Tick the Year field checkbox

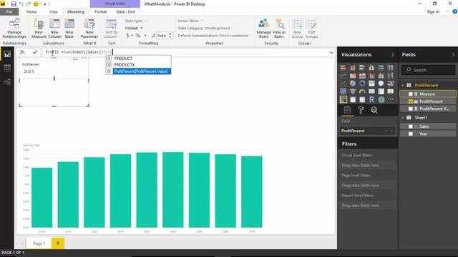pyautogui.click(x=410, y=134)
